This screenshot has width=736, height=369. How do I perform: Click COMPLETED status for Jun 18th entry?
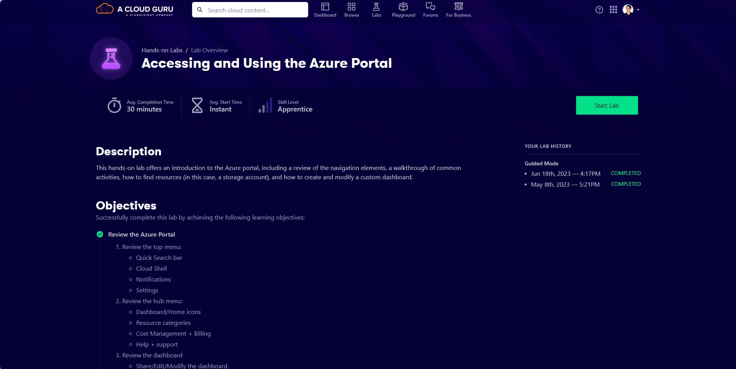(626, 173)
